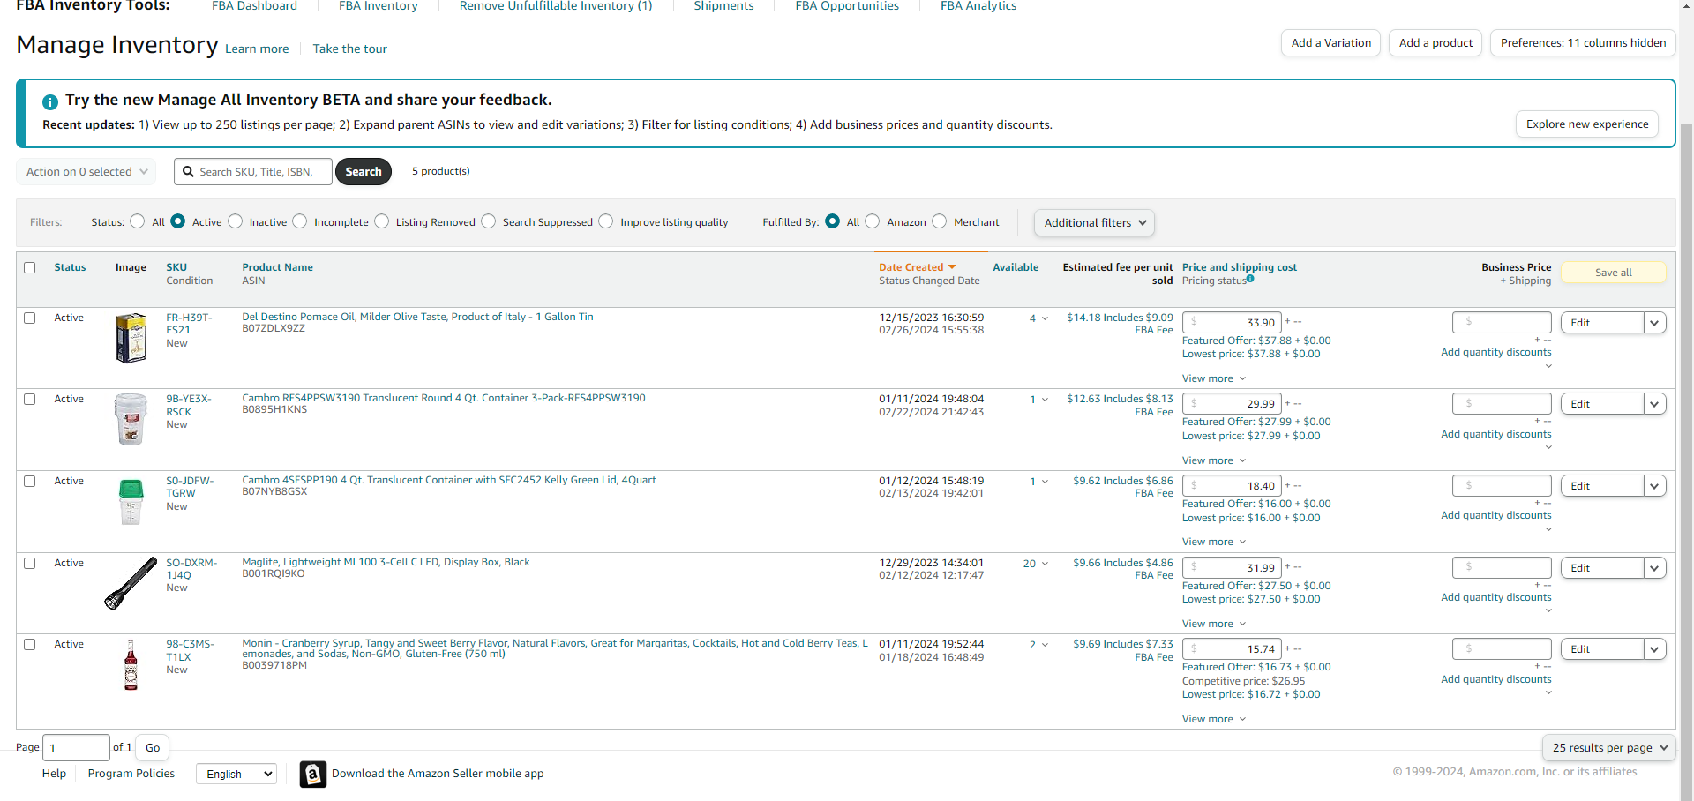Image resolution: width=1694 pixels, height=801 pixels.
Task: Open the Program Policies link
Action: pos(131,774)
